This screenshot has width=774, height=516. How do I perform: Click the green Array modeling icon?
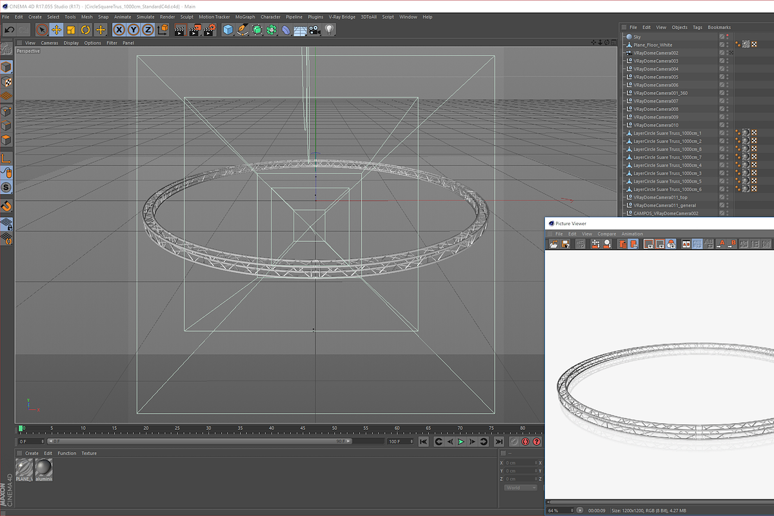[272, 30]
